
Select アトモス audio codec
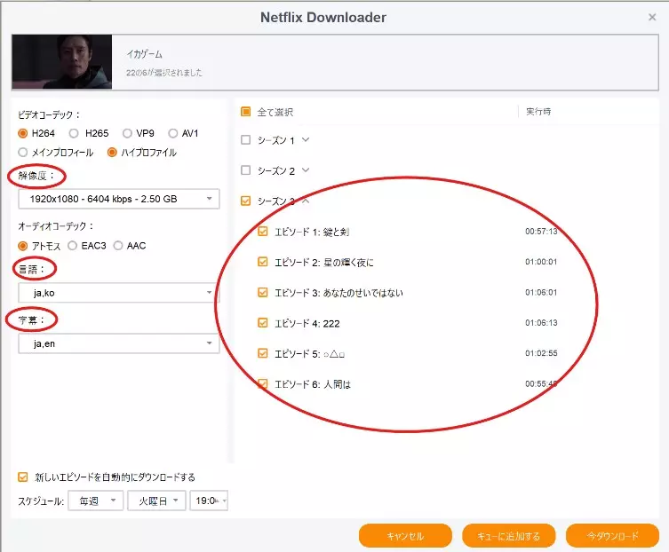pos(22,246)
